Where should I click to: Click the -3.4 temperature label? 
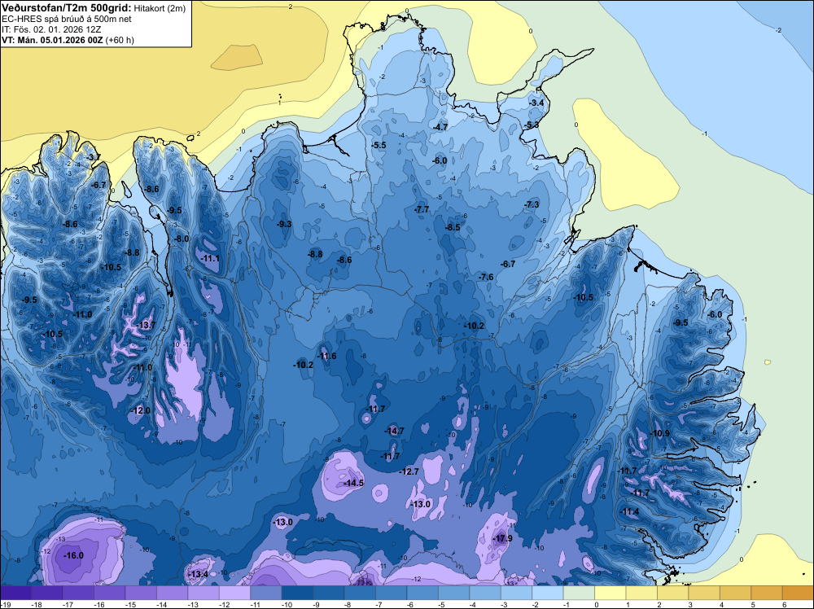pyautogui.click(x=536, y=103)
